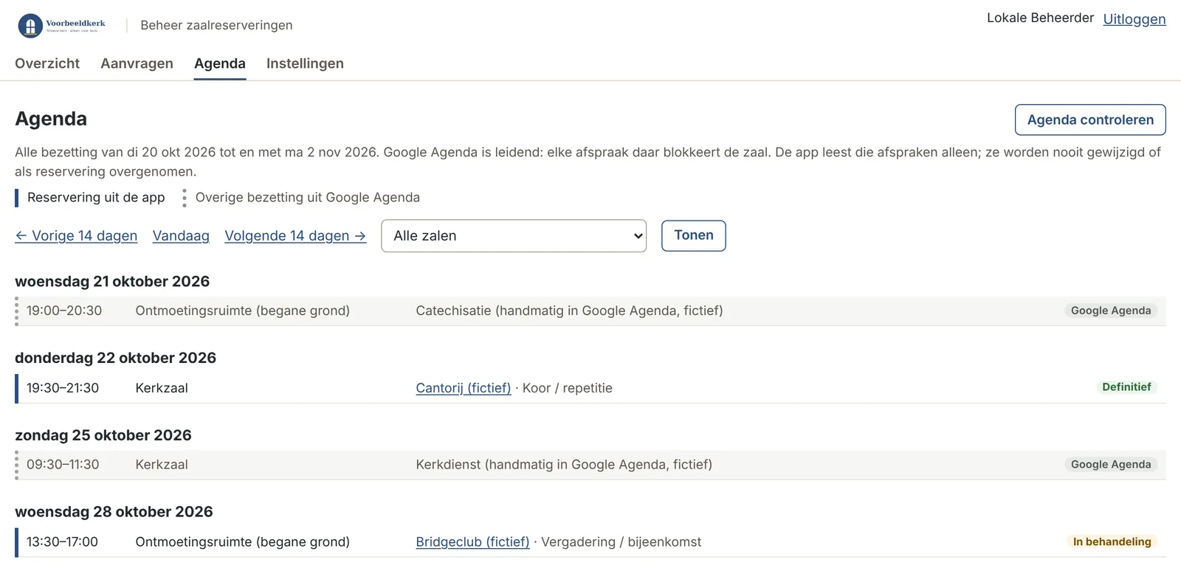
Task: Click the Beheer zaalreserveringen title
Action: click(x=216, y=25)
